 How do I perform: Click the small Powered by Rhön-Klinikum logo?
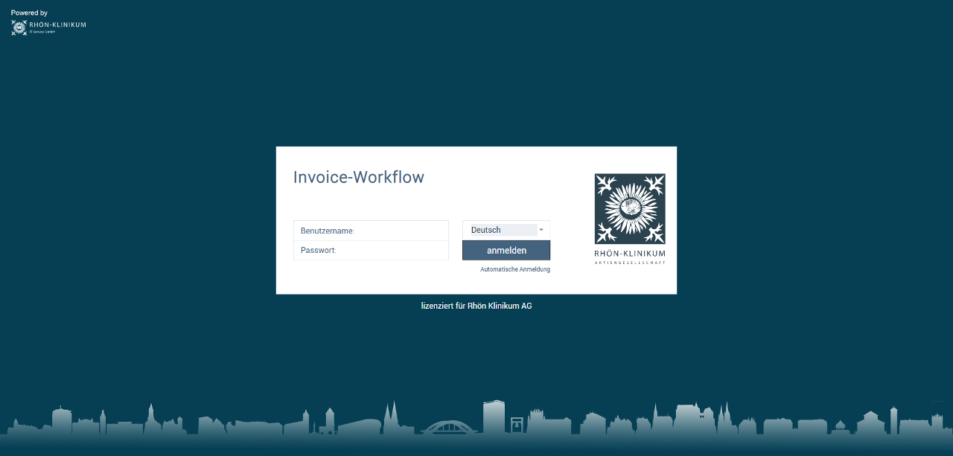pyautogui.click(x=48, y=28)
